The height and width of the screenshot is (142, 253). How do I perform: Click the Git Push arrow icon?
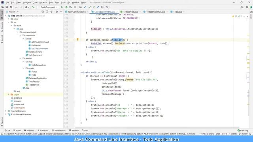pos(94,7)
